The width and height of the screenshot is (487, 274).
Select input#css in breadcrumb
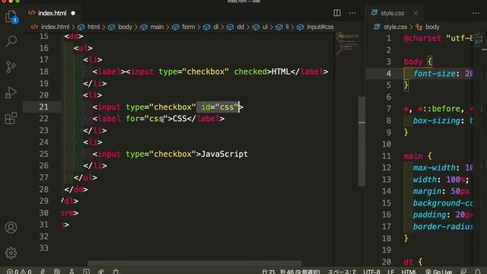coord(320,27)
